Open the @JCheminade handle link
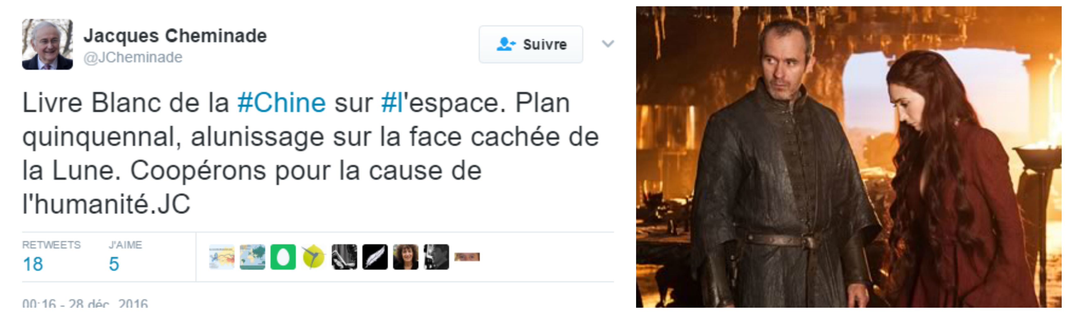Viewport: 1068px width, 314px height. 133,57
